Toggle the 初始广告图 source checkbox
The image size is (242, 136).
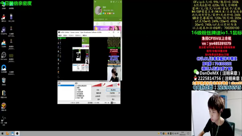tap(76, 98)
